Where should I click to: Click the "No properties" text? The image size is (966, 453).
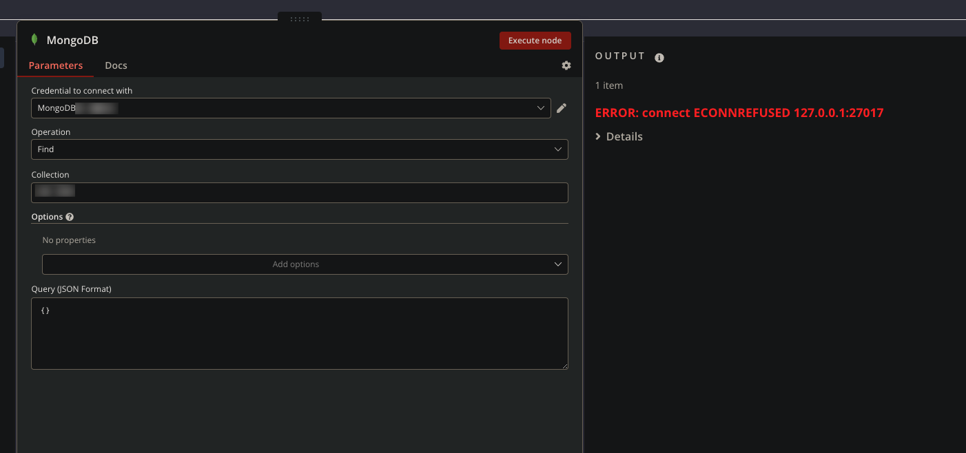(69, 240)
